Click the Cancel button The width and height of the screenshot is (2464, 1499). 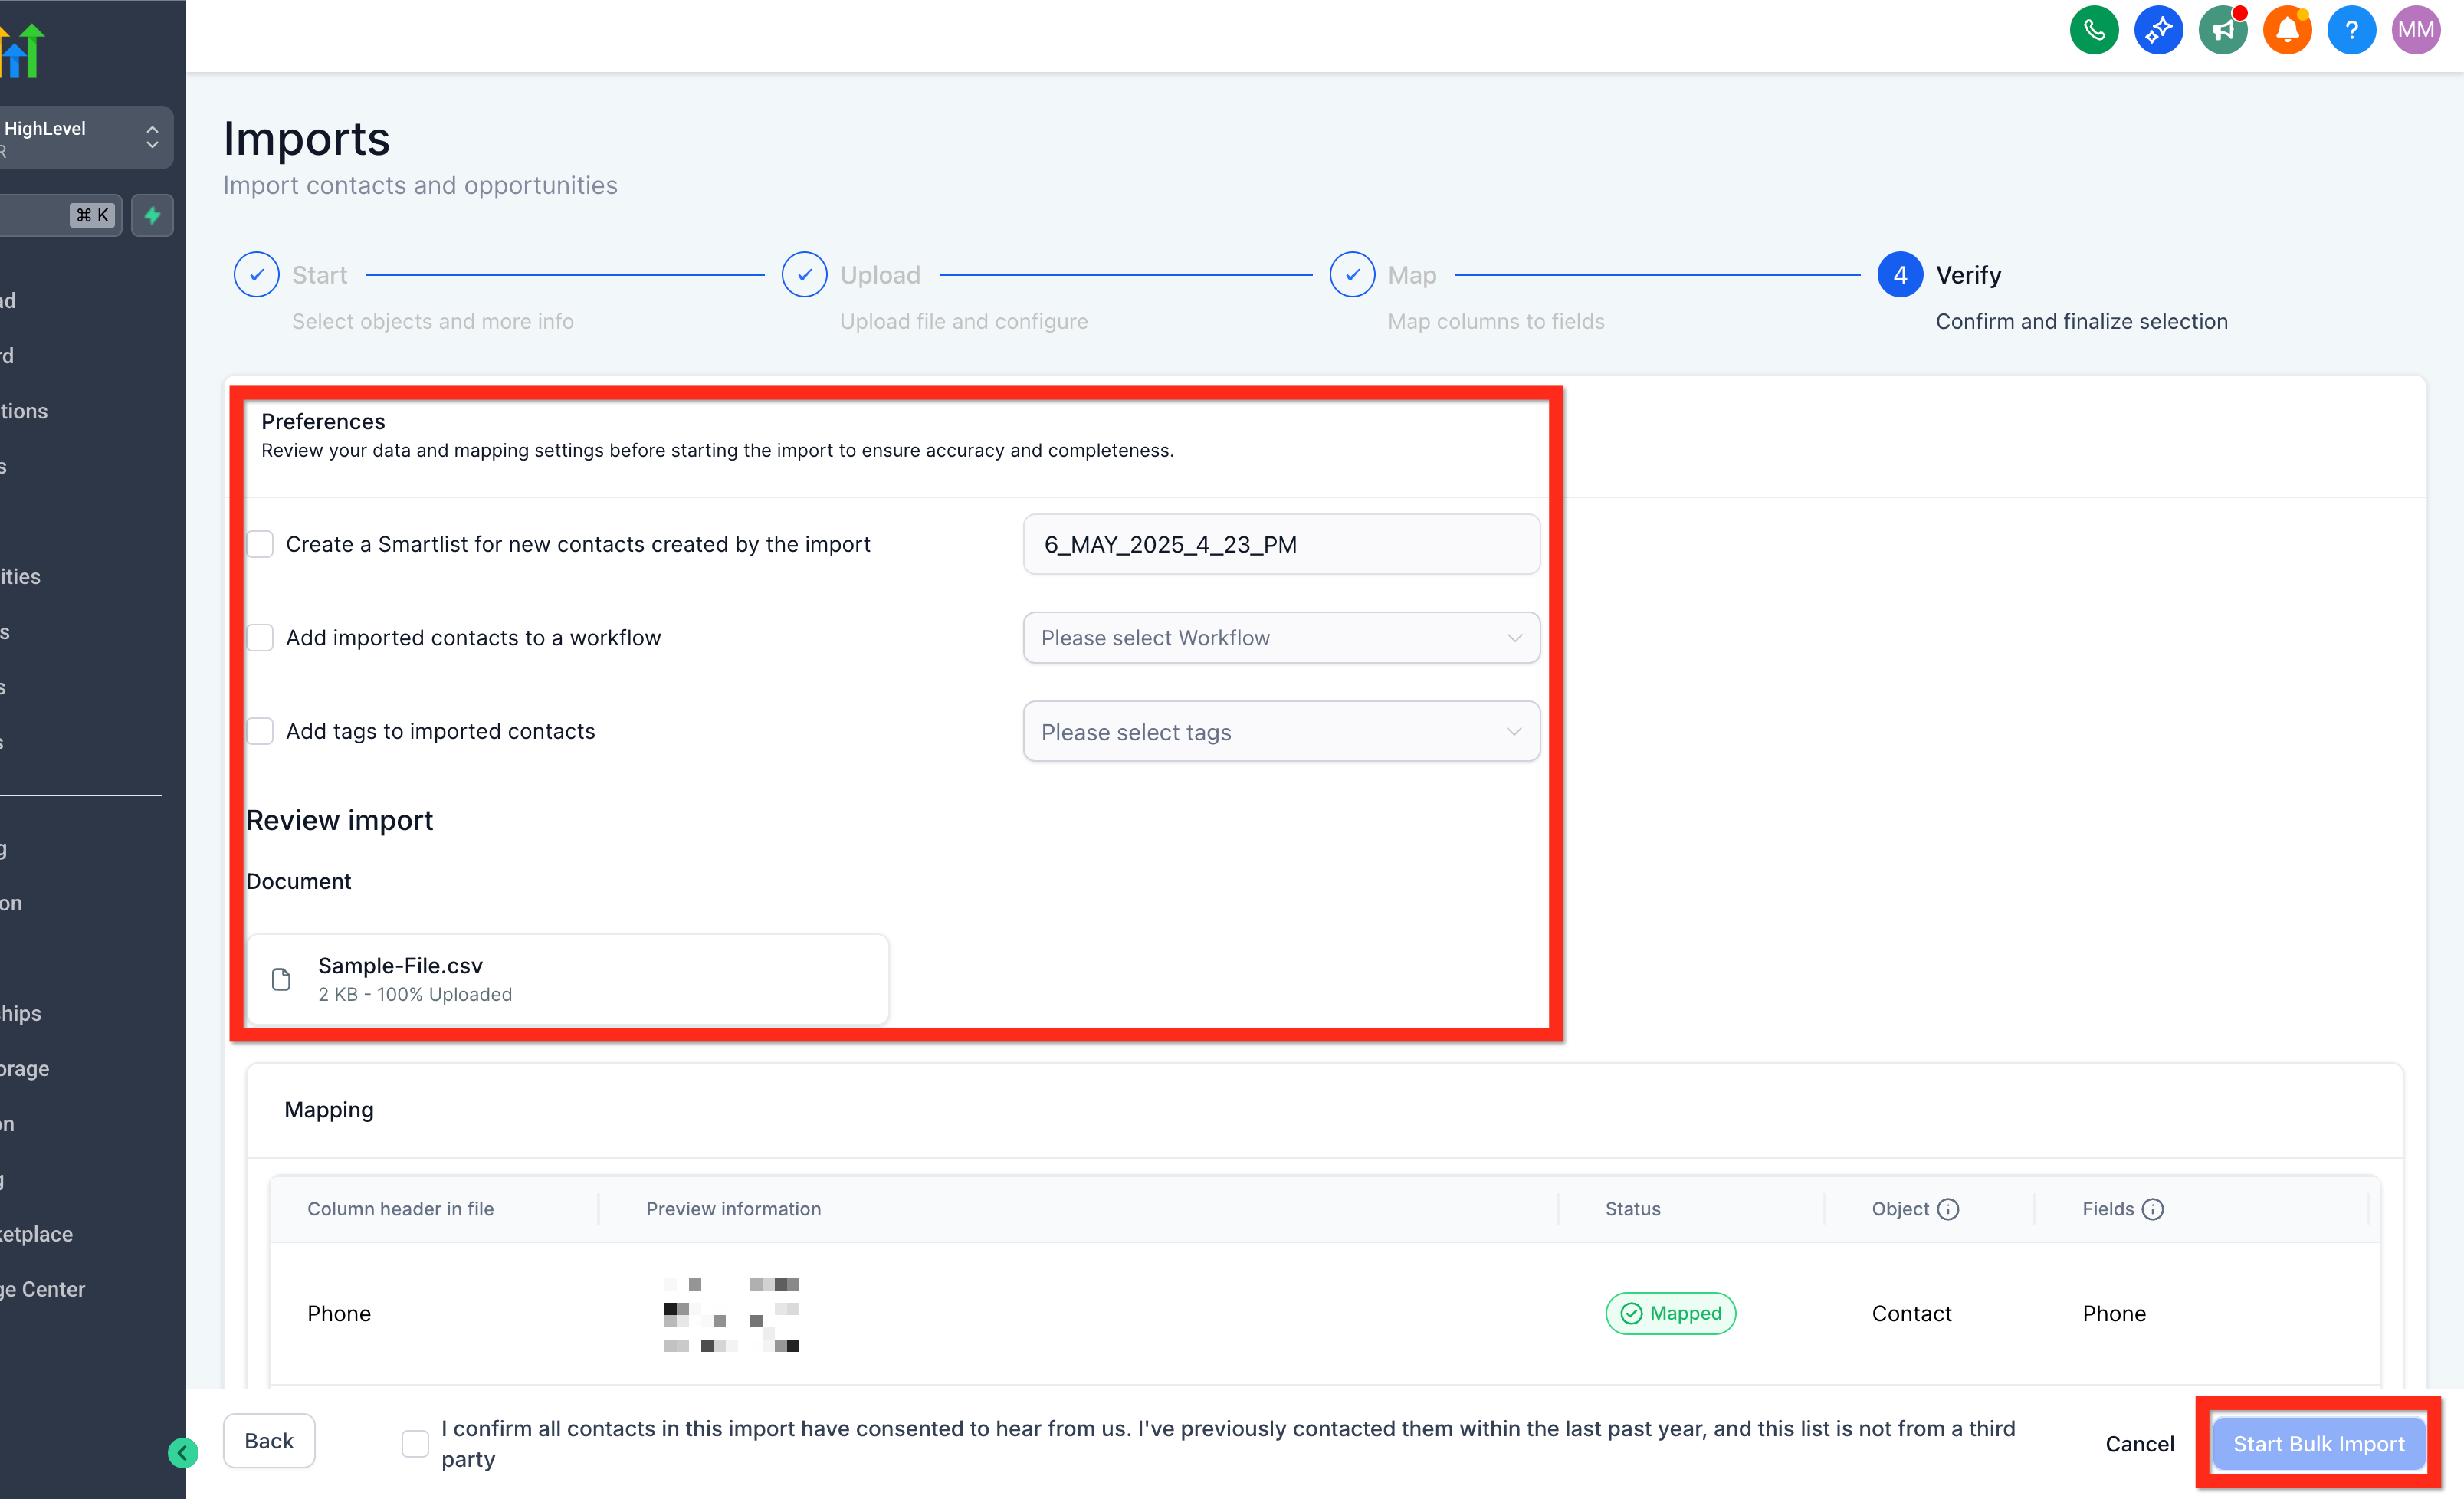2139,1444
